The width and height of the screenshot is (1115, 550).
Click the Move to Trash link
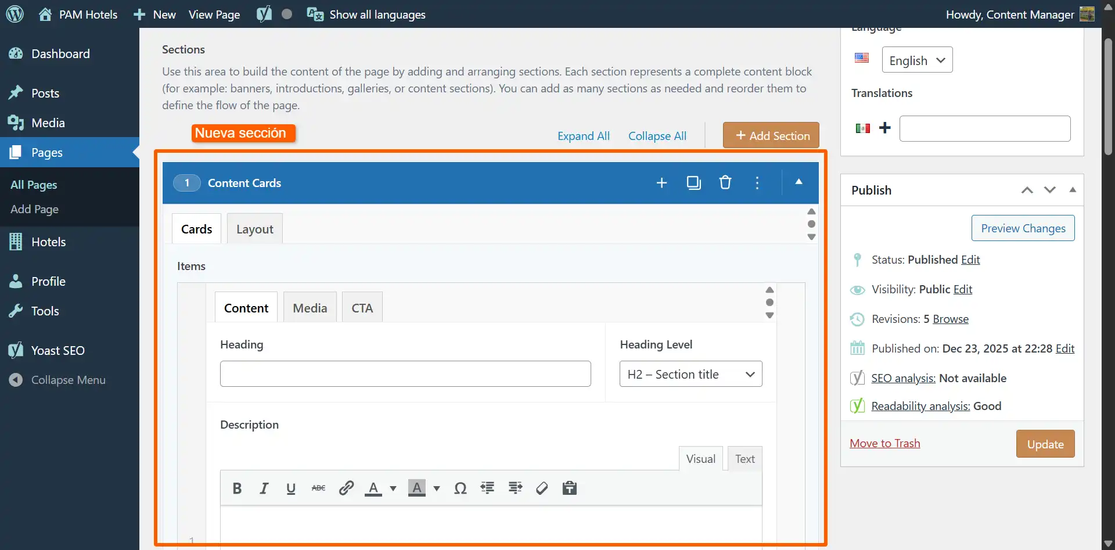884,443
